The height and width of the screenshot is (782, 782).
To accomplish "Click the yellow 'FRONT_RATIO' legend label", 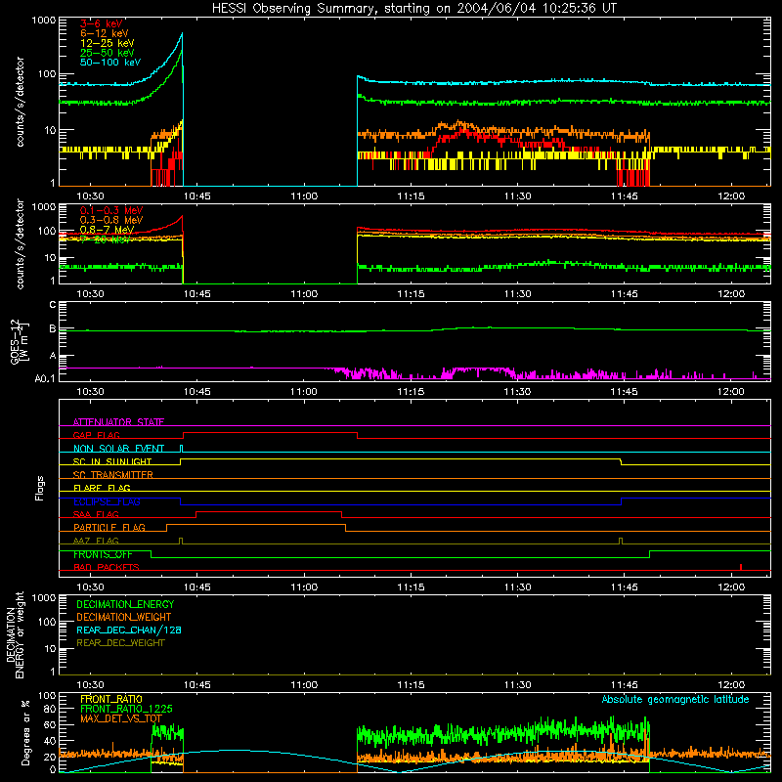I will click(111, 699).
